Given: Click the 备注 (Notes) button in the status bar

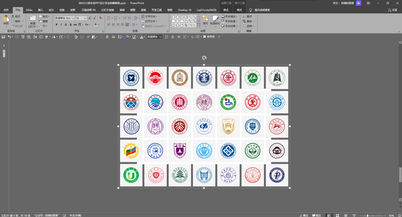Looking at the screenshot, I should pos(304,215).
